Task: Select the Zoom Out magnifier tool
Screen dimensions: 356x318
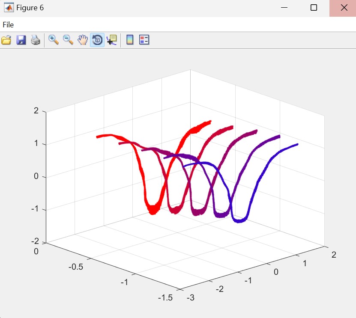Action: [68, 40]
